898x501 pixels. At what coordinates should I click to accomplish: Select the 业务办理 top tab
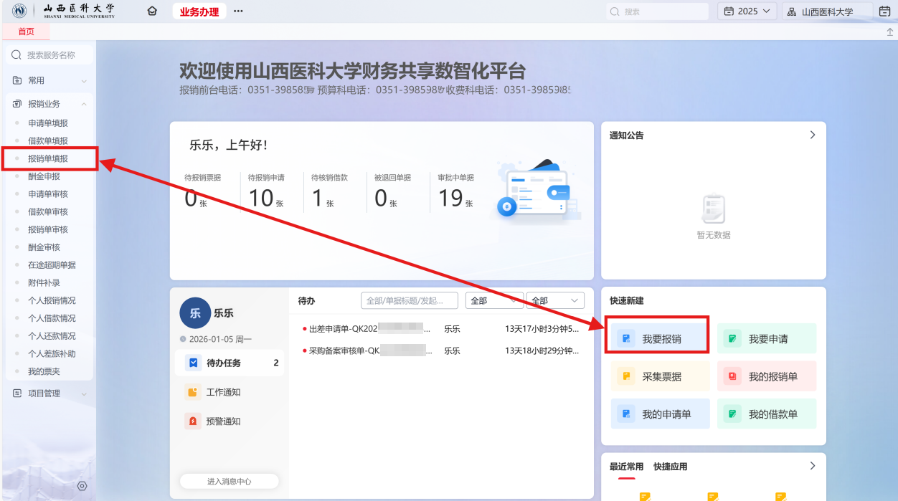pos(199,11)
